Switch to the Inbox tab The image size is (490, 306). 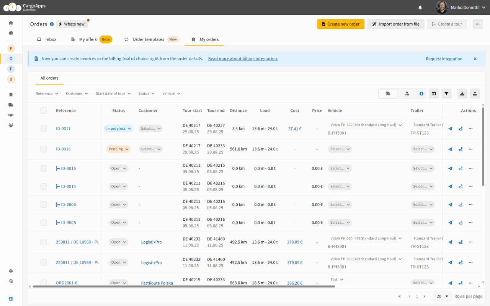click(x=47, y=39)
